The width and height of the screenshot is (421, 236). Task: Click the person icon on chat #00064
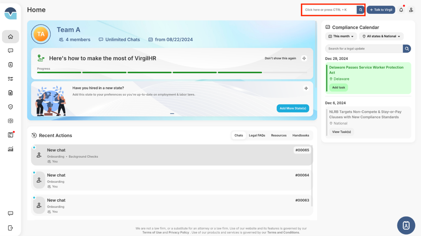pyautogui.click(x=39, y=180)
